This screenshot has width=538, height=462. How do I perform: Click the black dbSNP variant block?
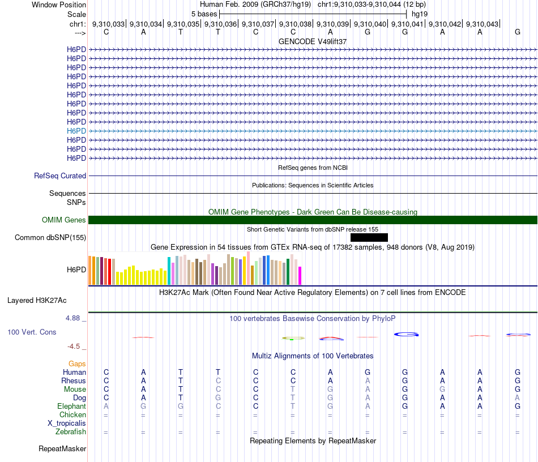[369, 237]
